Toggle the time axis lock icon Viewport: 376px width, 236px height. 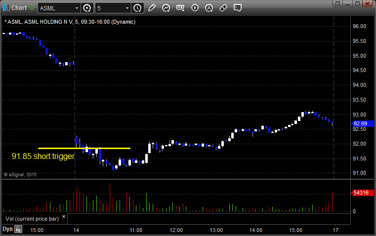click(x=18, y=229)
